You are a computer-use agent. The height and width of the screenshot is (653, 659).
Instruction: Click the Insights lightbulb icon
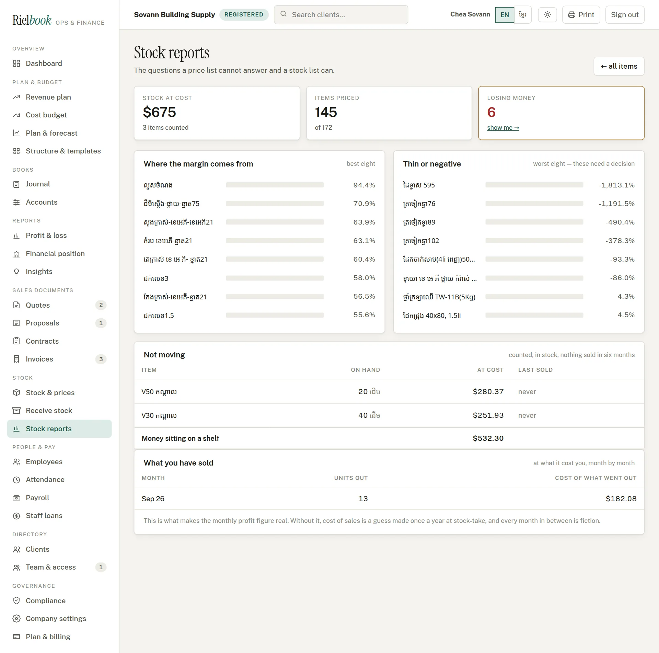[16, 272]
